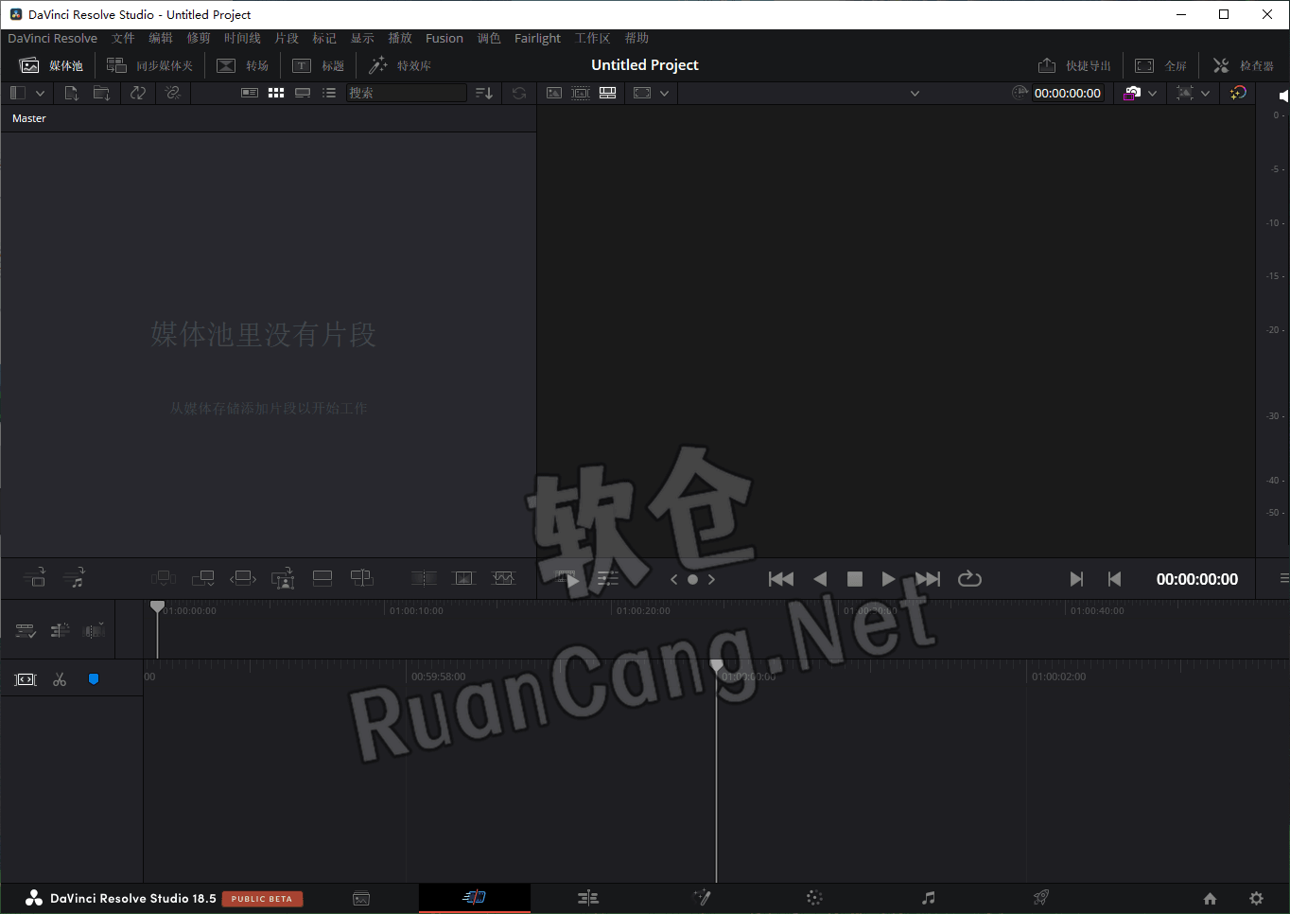This screenshot has height=914, width=1290.
Task: Click the 全屏 full screen button
Action: [1161, 65]
